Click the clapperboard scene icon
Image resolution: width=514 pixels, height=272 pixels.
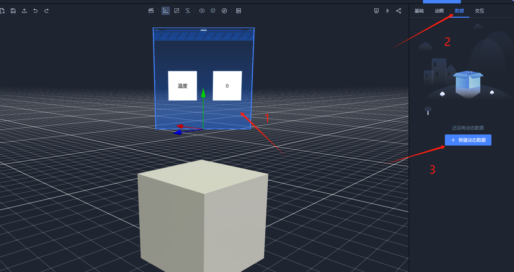pos(151,11)
